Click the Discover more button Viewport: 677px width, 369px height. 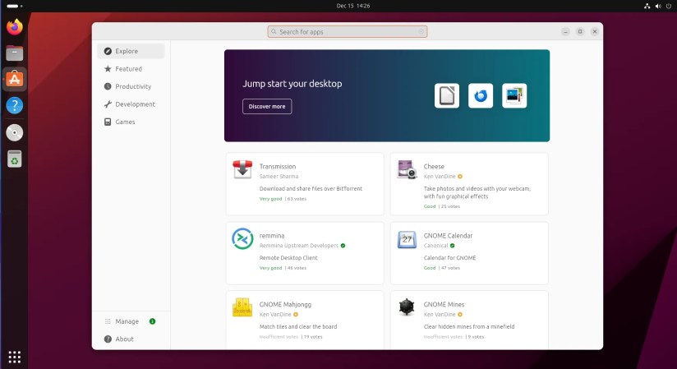(x=267, y=106)
